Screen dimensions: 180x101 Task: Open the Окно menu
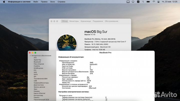coord(52,2)
